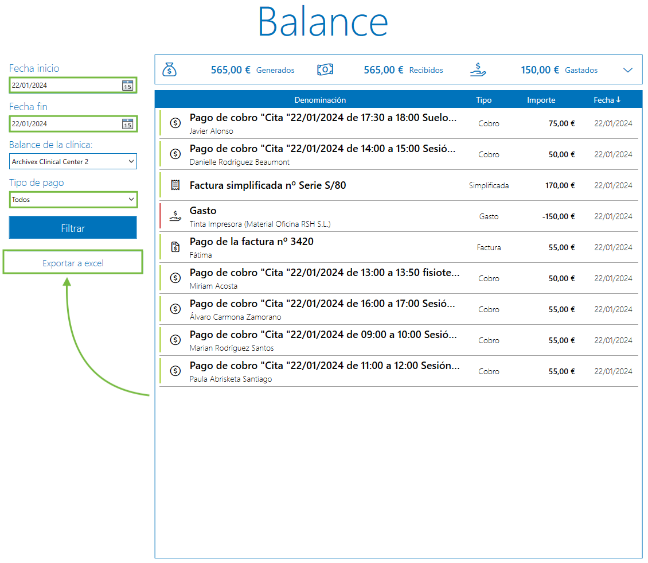Sort by Importe column header
The image size is (648, 563).
(x=541, y=100)
